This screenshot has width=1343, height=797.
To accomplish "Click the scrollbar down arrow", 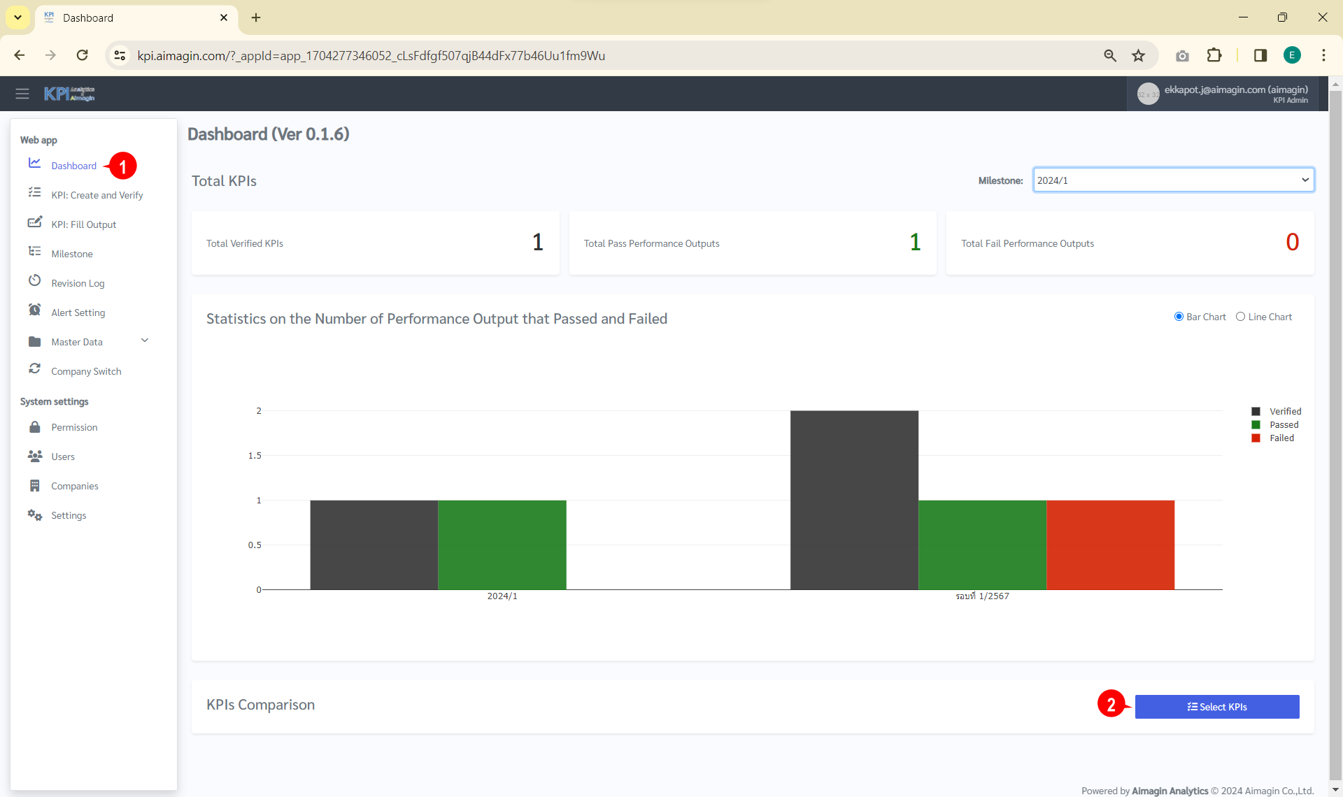I will [x=1335, y=790].
